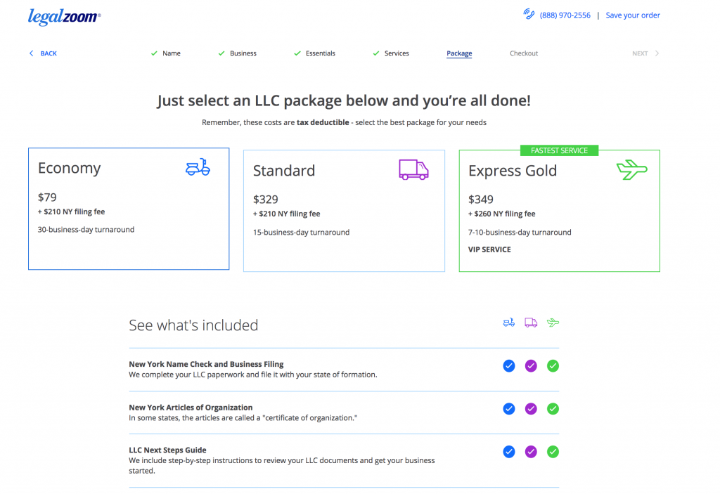The image size is (720, 494).
Task: Click the VIP SERVICE label
Action: pyautogui.click(x=489, y=249)
